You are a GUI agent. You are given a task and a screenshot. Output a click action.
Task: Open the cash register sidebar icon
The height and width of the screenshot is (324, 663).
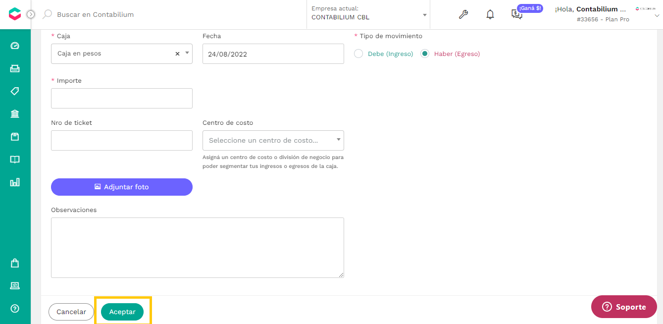click(x=15, y=68)
